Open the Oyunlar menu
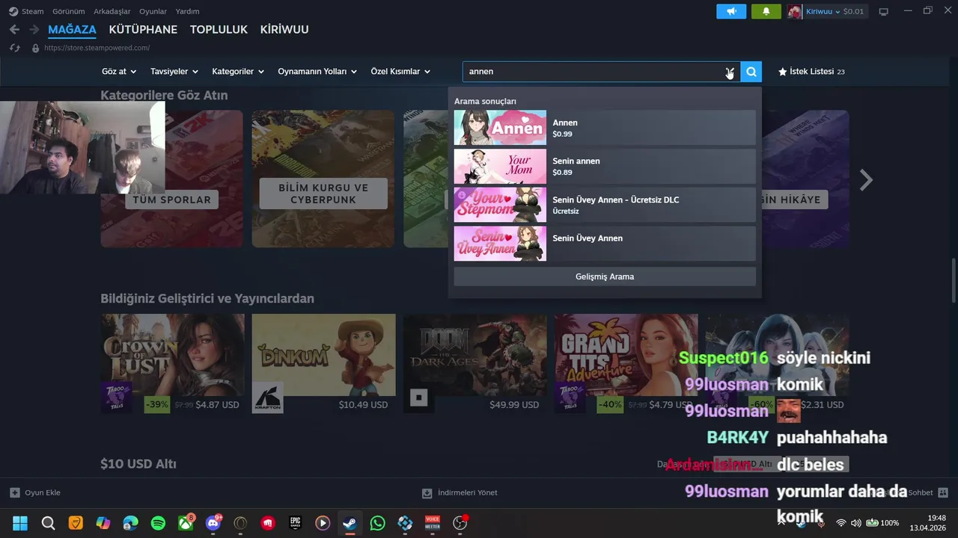 click(x=153, y=11)
